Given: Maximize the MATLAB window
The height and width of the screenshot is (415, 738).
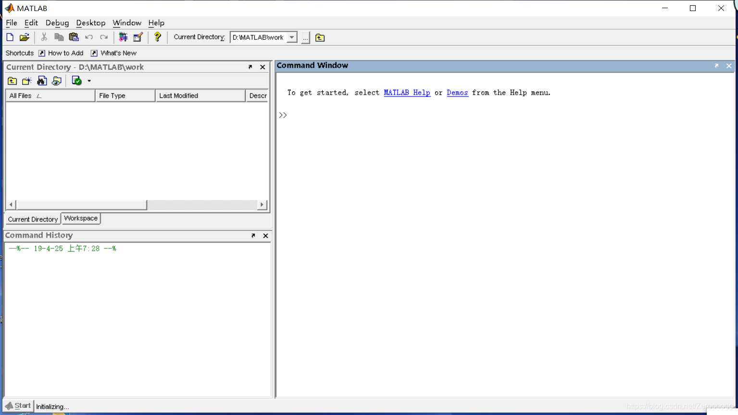Looking at the screenshot, I should click(x=693, y=8).
